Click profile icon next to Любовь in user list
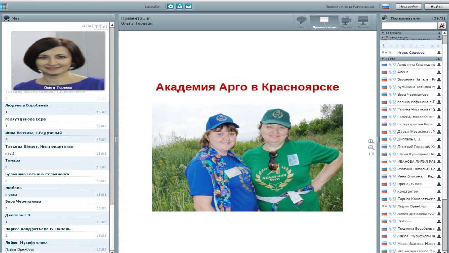The height and width of the screenshot is (253, 449). [438, 221]
